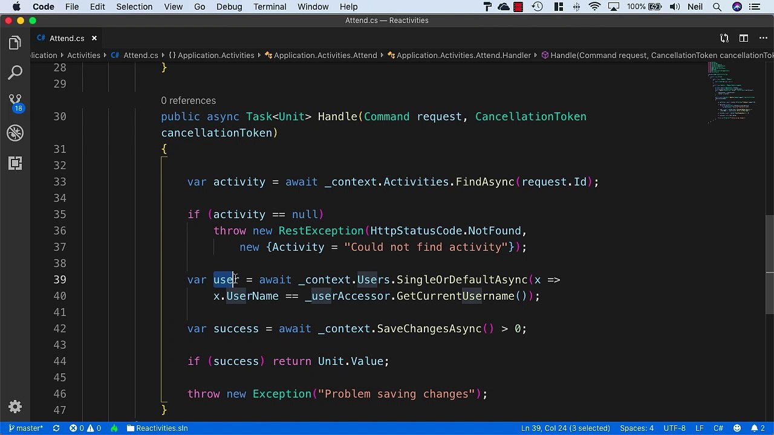Click the green flame OmniSharp icon
Screen dimensions: 774x435
click(x=114, y=428)
